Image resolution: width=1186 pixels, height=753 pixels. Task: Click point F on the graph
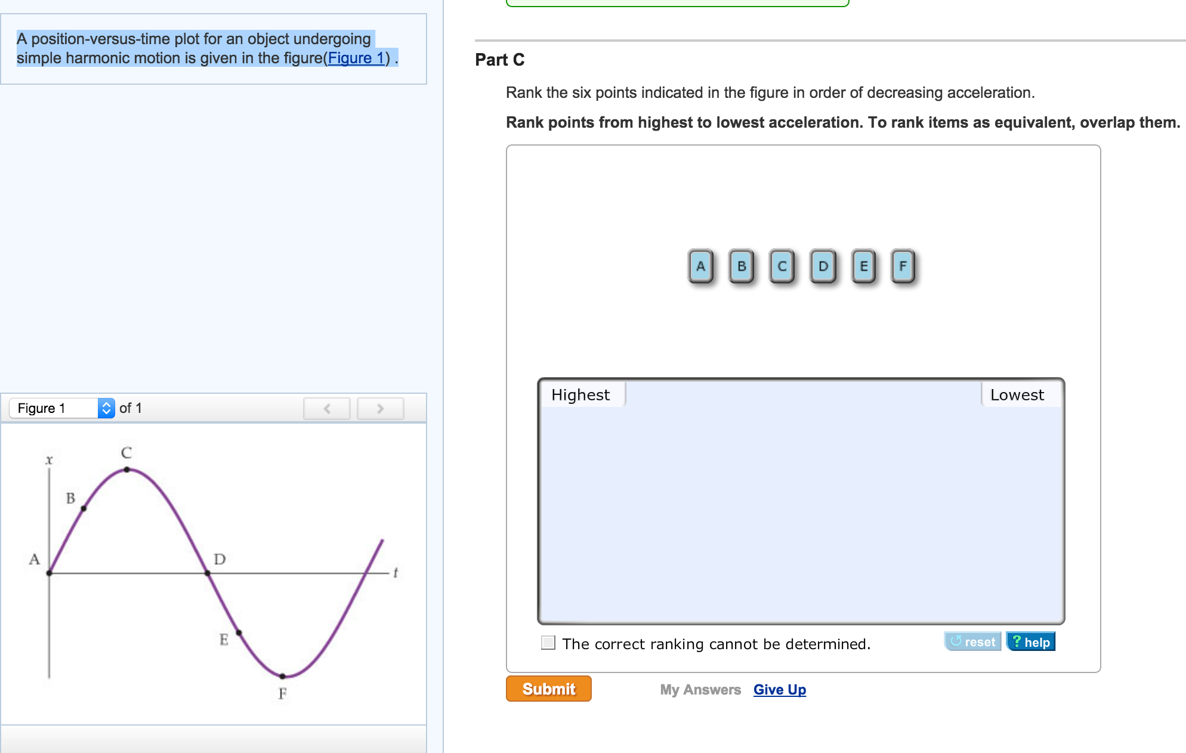pos(283,676)
